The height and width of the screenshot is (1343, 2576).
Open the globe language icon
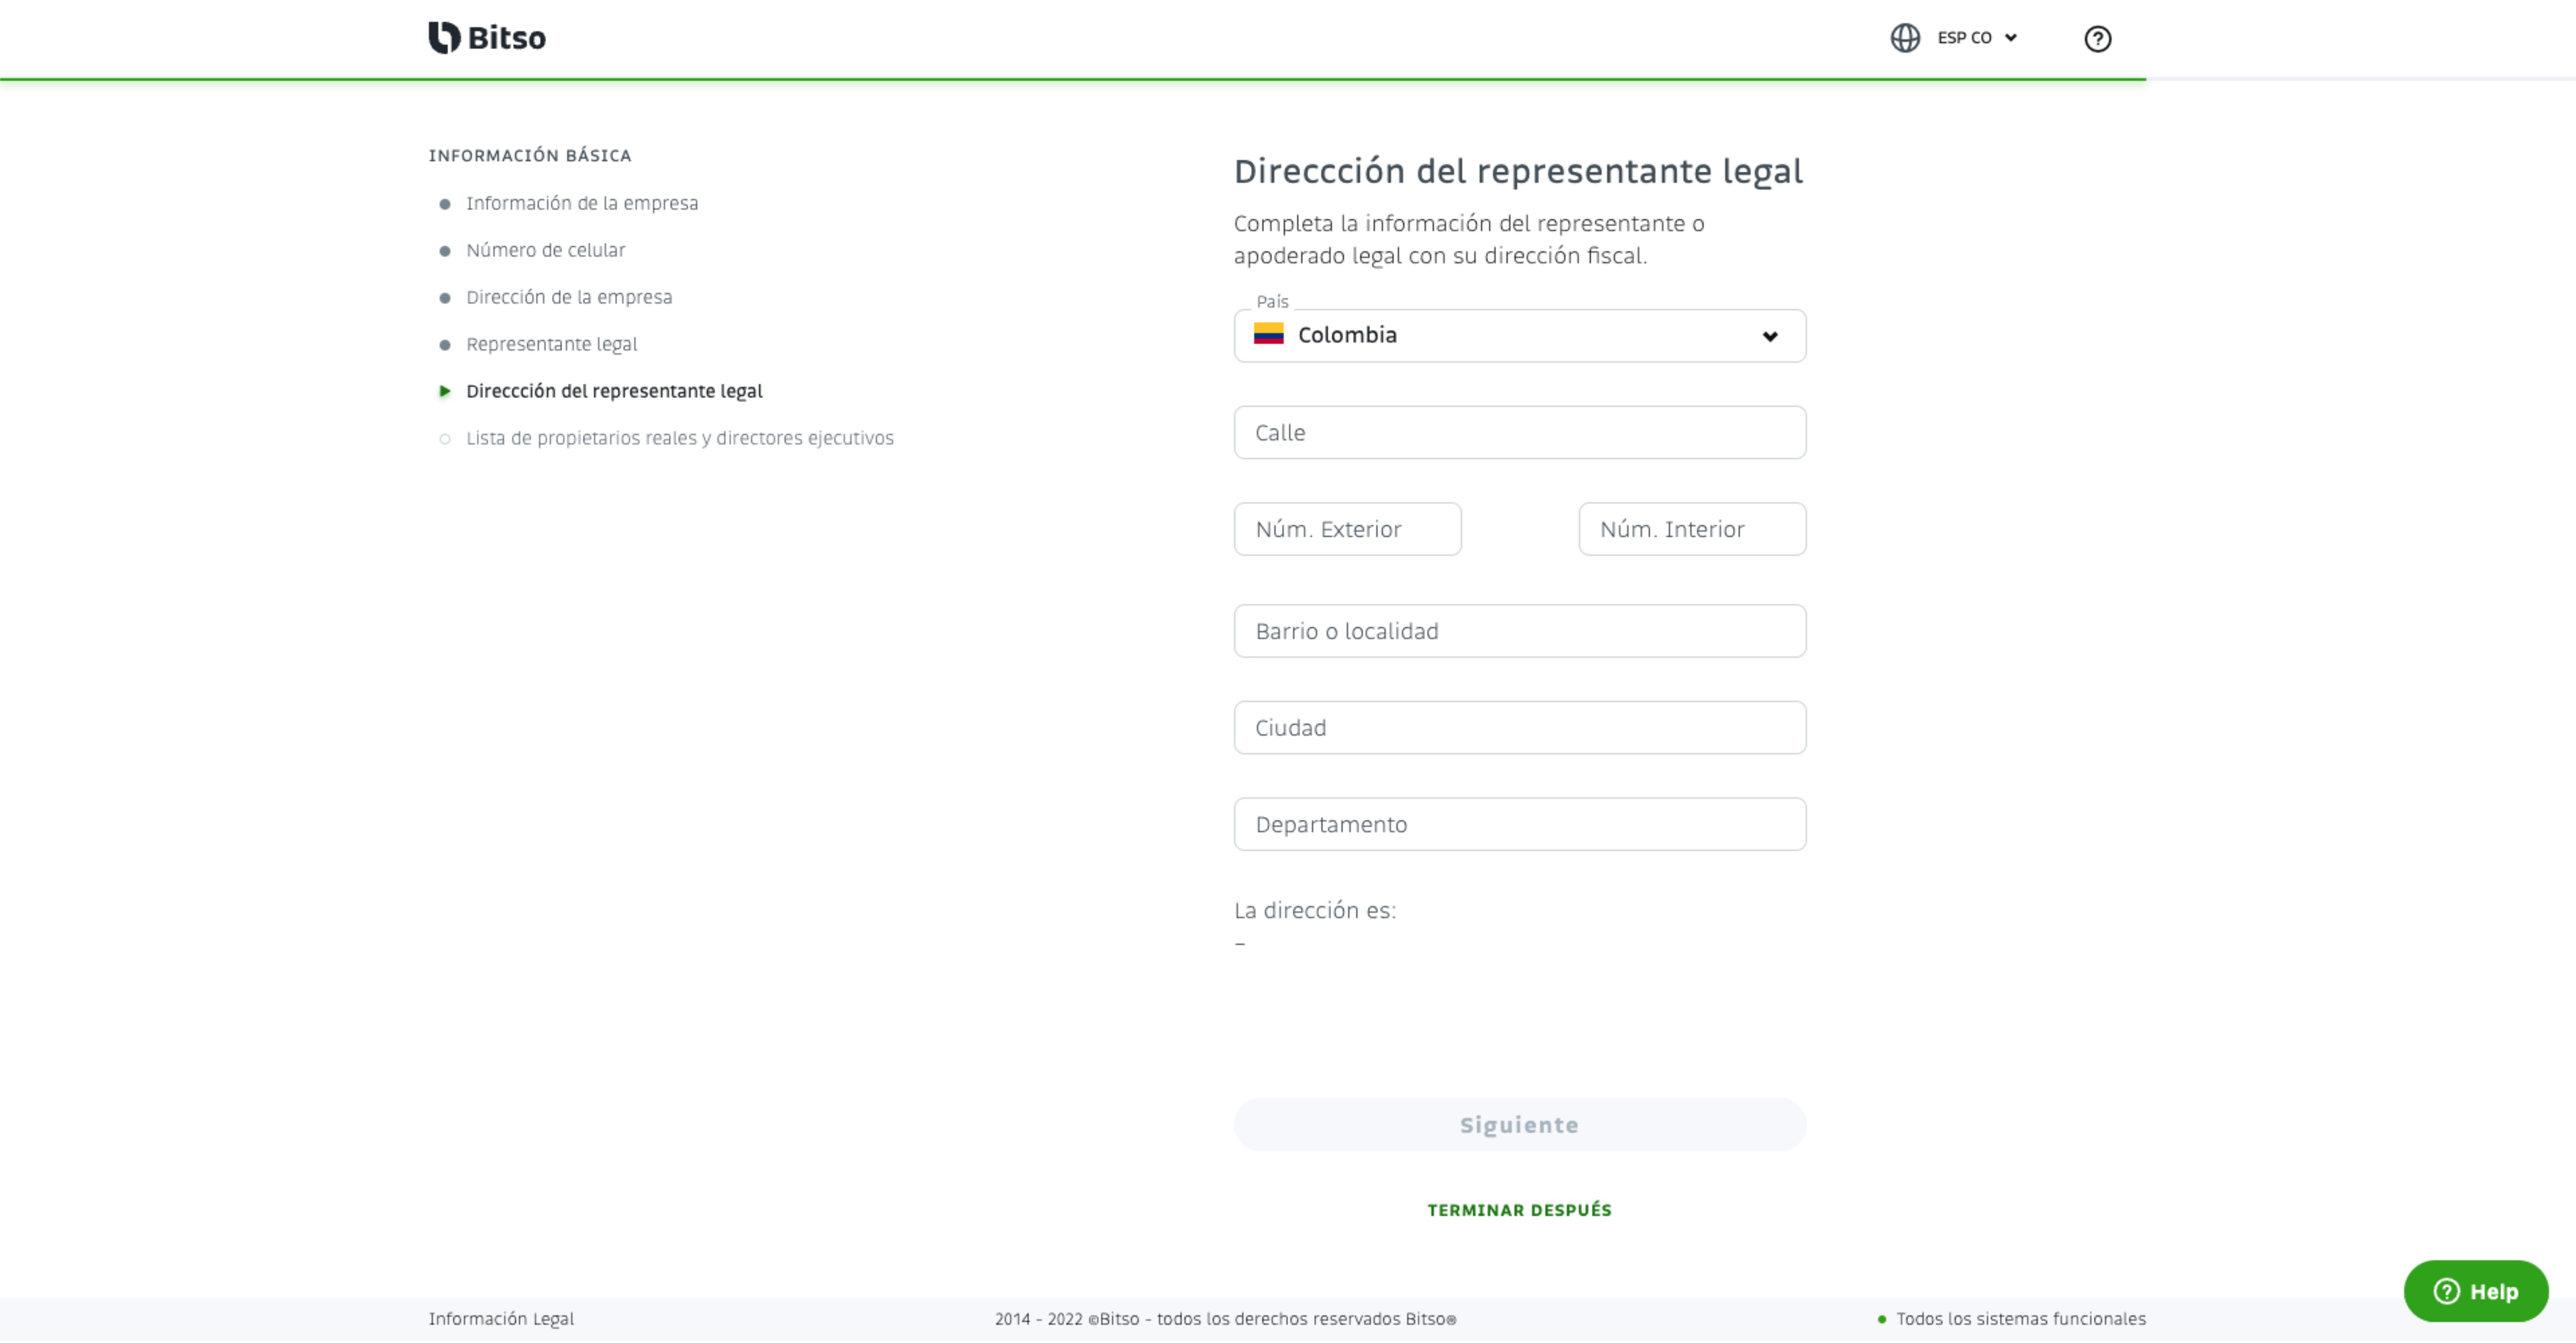(1905, 38)
